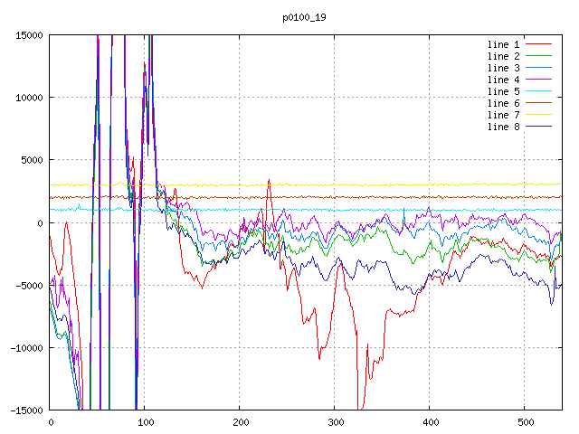Click the red sample beside line 1
The height and width of the screenshot is (434, 579).
coord(539,44)
